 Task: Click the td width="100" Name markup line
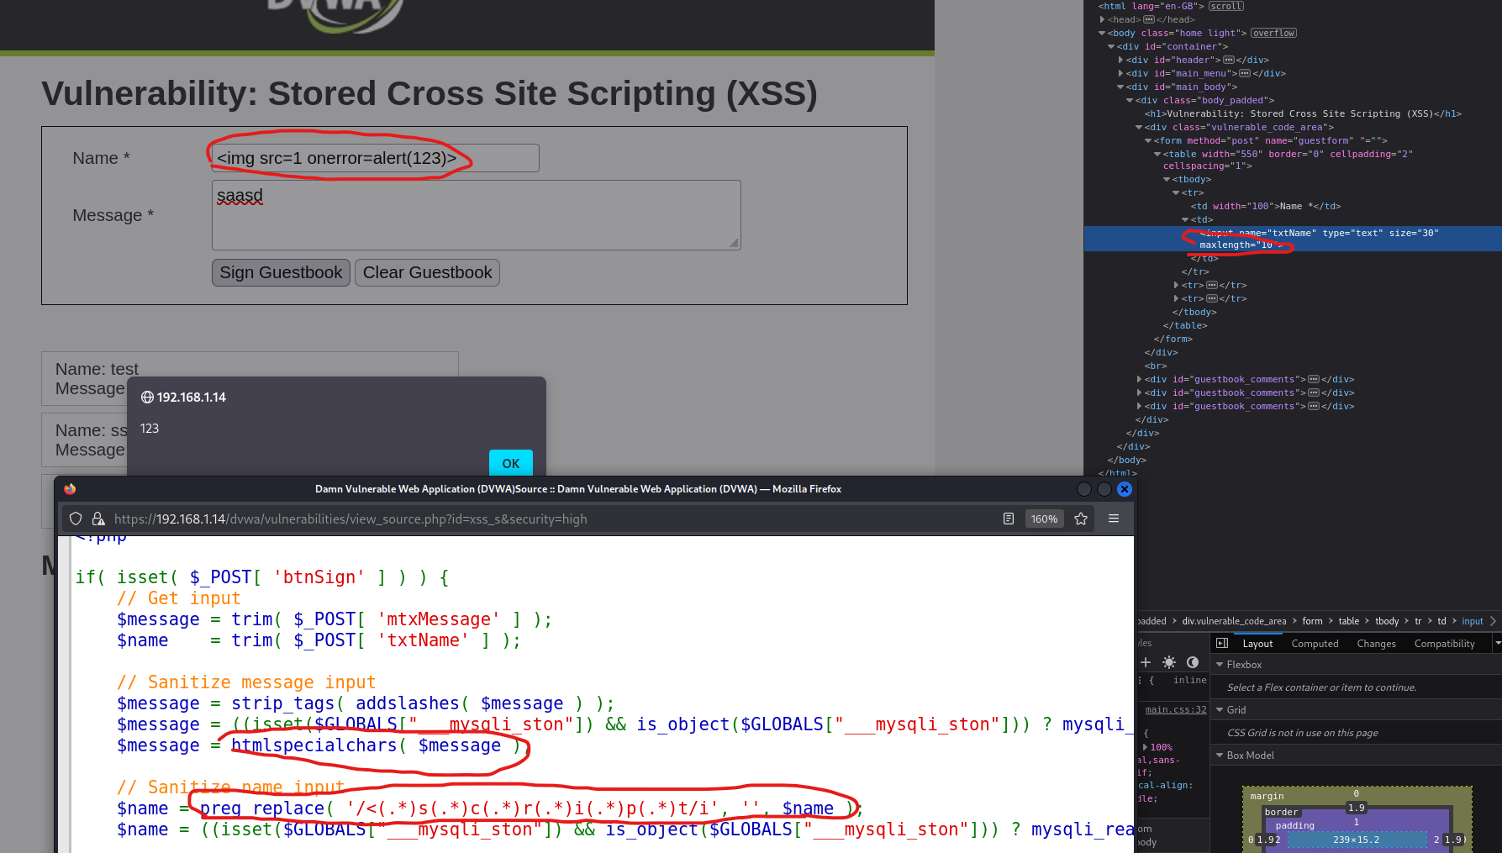1265,206
